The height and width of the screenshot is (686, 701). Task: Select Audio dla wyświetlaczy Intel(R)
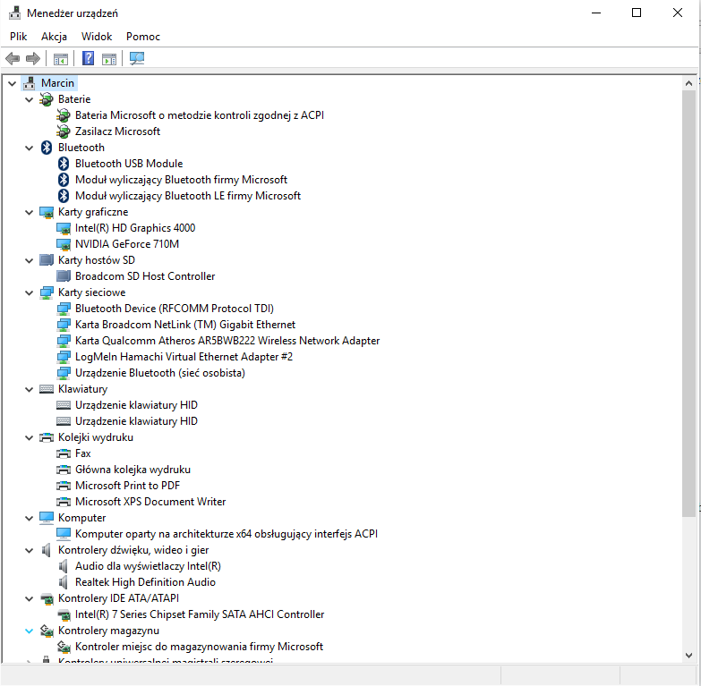pyautogui.click(x=148, y=566)
